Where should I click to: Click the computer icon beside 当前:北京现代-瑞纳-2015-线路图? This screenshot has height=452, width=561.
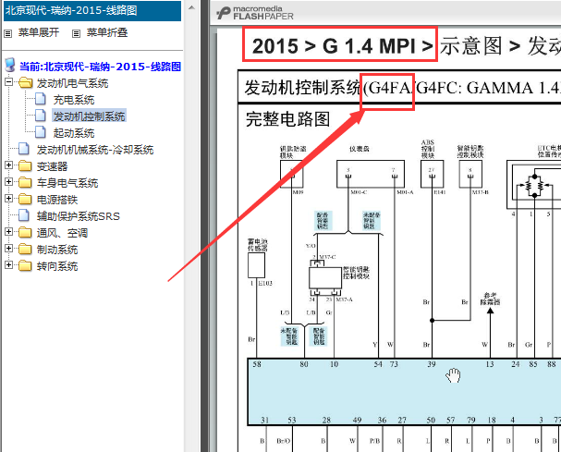coord(10,65)
